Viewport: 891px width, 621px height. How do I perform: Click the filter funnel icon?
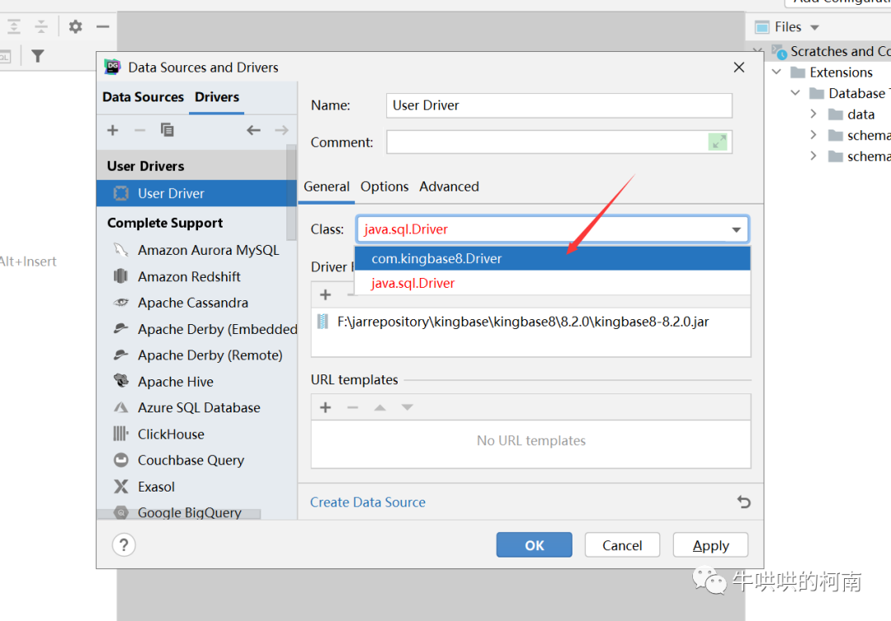click(37, 56)
